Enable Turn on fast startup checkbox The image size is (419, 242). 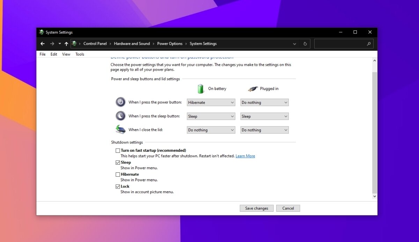[x=118, y=151]
